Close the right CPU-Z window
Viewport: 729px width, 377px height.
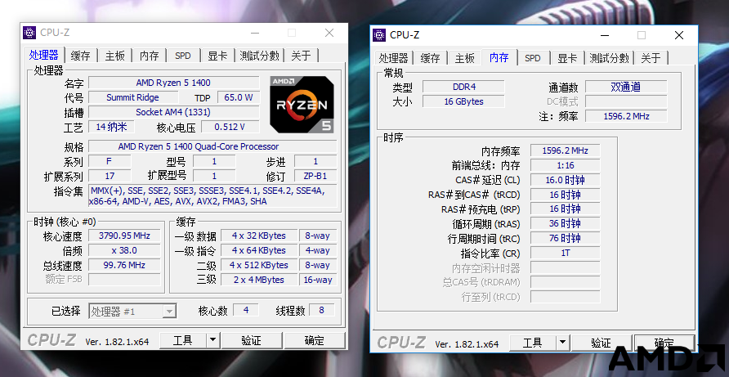pyautogui.click(x=679, y=35)
